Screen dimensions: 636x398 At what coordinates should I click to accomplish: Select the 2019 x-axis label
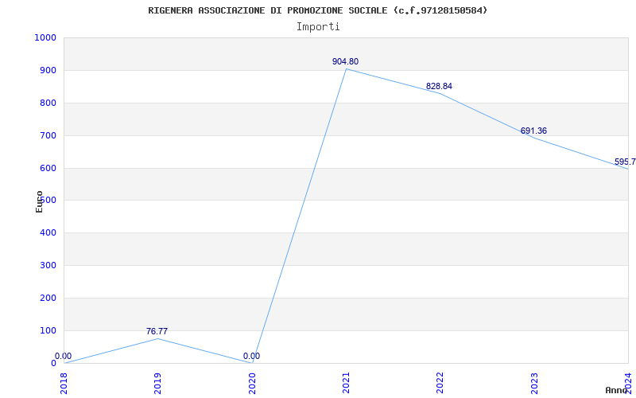click(157, 384)
